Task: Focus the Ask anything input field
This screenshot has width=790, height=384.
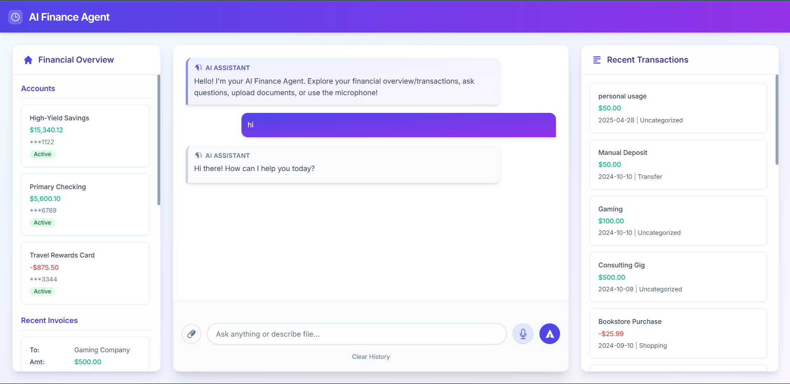Action: [x=356, y=334]
